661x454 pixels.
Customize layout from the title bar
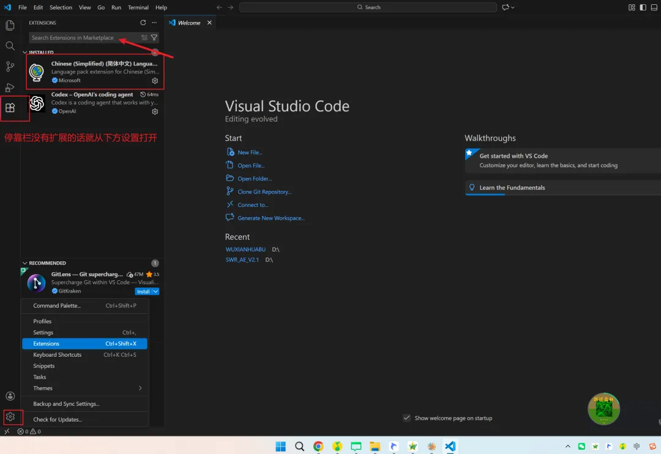[632, 7]
